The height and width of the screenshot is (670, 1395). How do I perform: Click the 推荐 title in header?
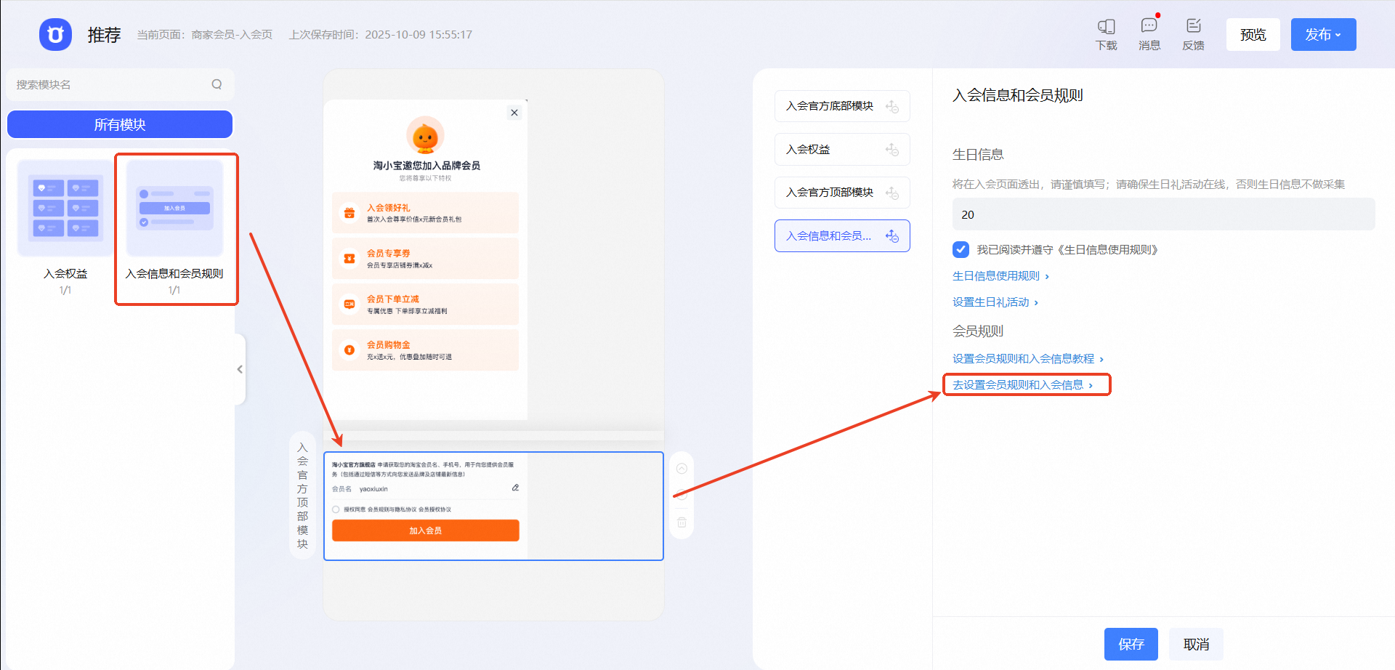tap(104, 35)
